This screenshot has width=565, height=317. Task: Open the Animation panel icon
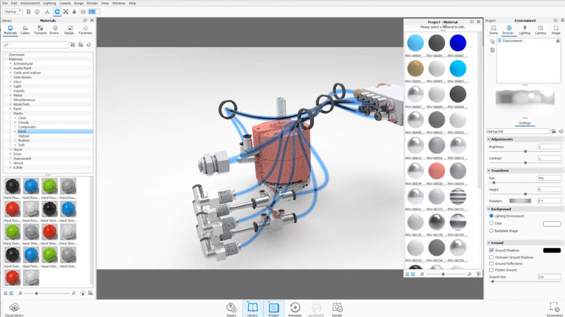tap(295, 308)
